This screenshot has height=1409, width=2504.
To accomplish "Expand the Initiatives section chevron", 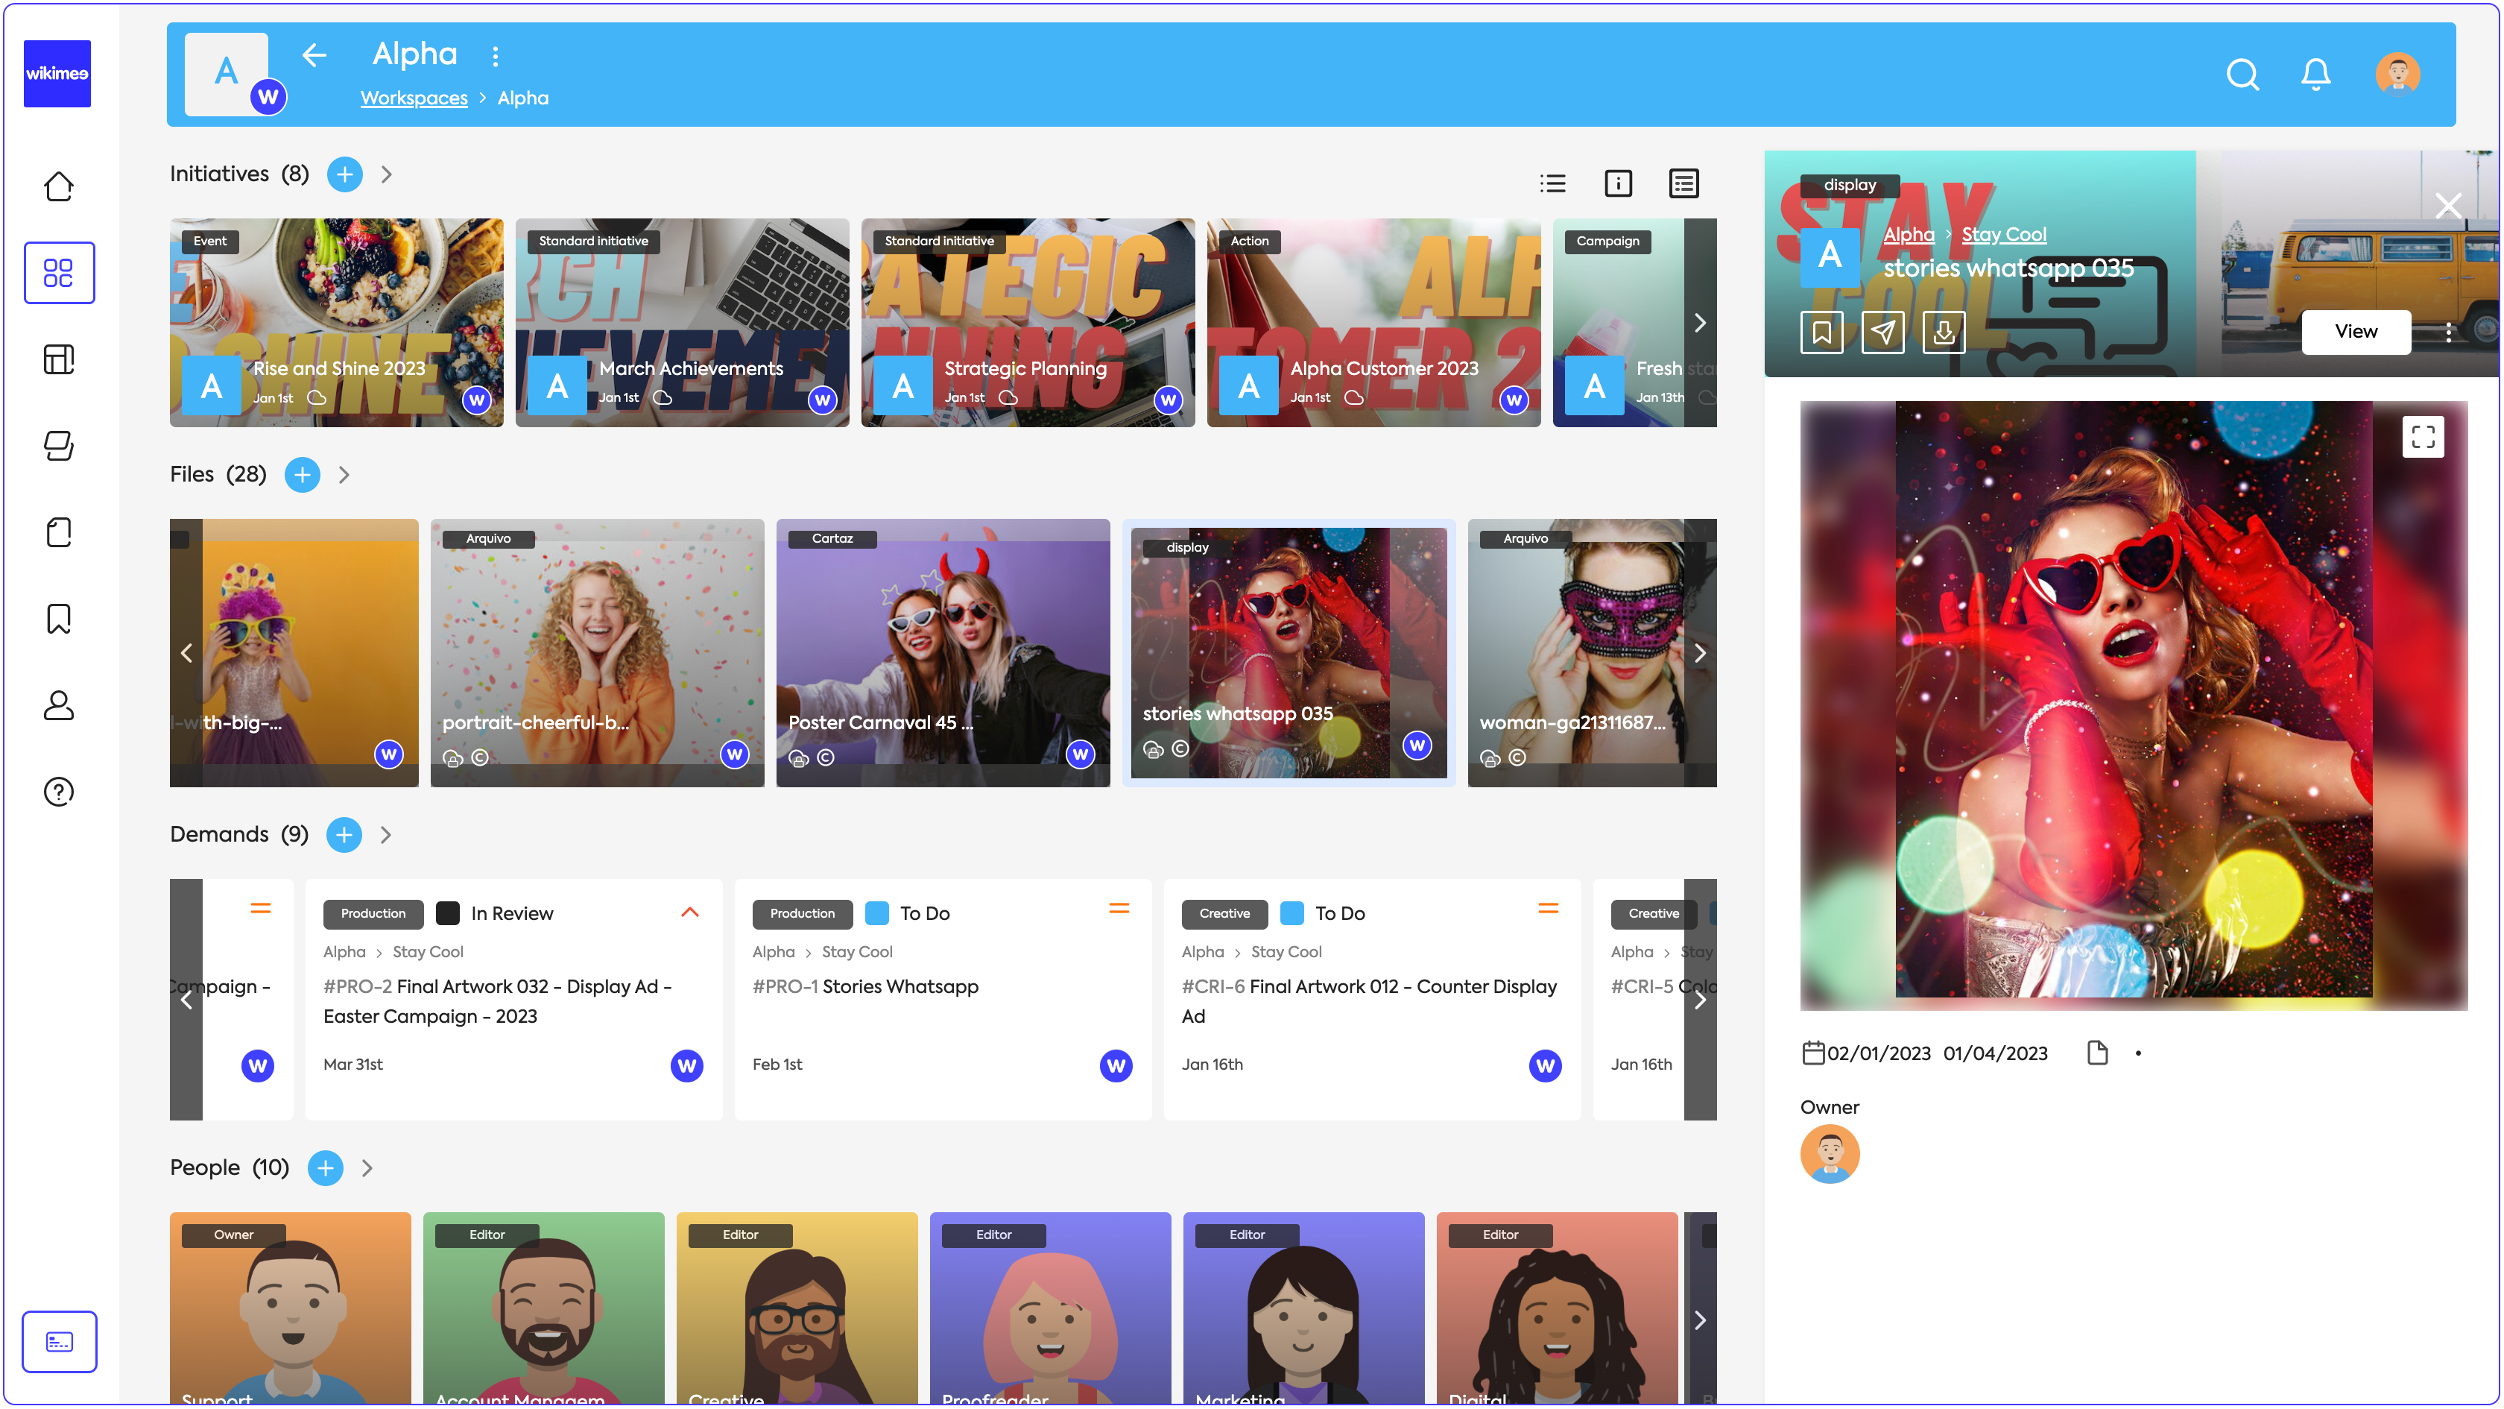I will tap(387, 174).
